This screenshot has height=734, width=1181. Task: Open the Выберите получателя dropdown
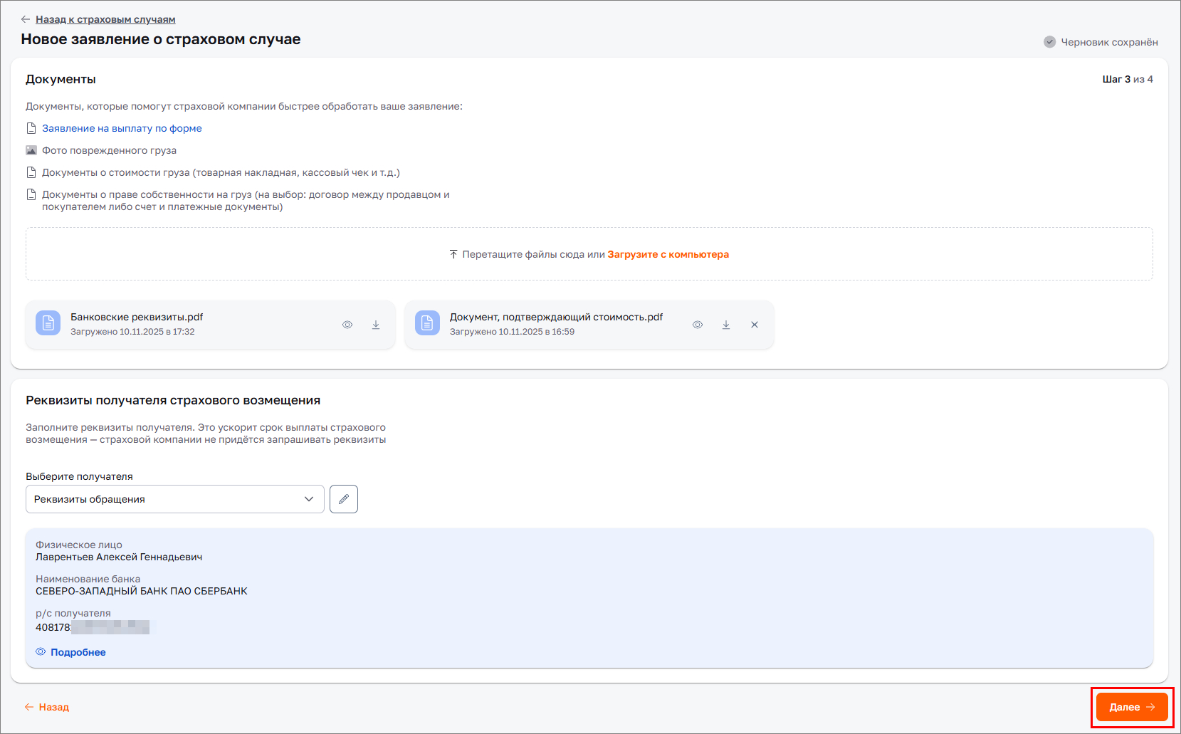[x=174, y=499]
